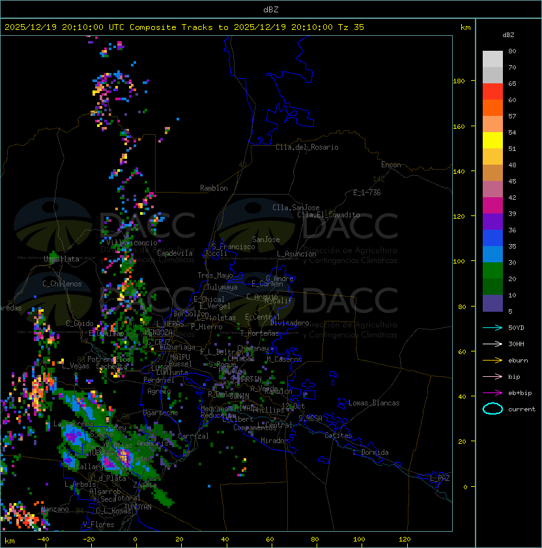The image size is (542, 548).
Task: Click the 'Manzano' map label
Action: point(55,509)
